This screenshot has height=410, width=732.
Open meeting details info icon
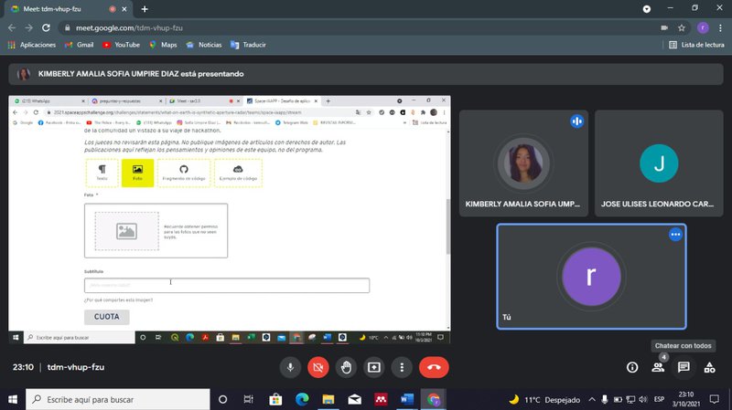click(x=632, y=367)
